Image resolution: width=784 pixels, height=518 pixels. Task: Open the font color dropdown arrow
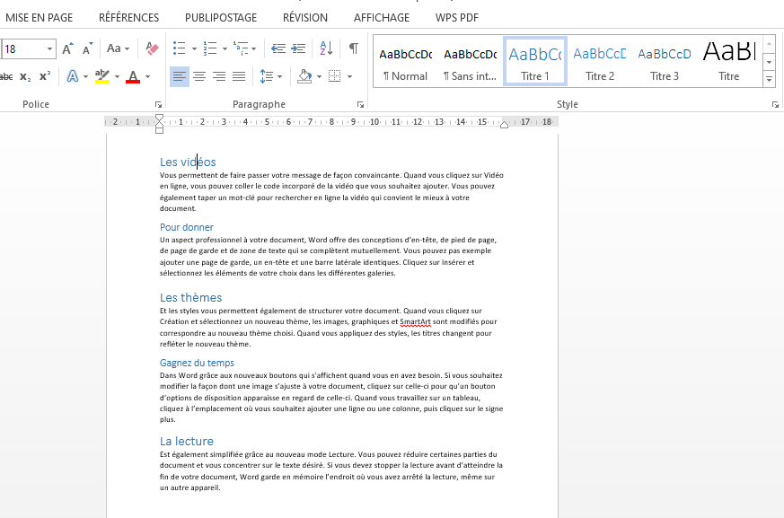(147, 76)
